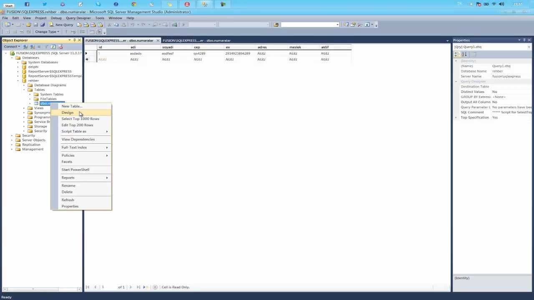
Task: Select the ReportServer$SQLEXPRESS database
Action: (50, 71)
